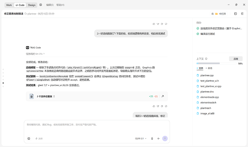The width and height of the screenshot is (248, 147).
Task: Open elementnode.cpp from context files
Action: point(210,97)
